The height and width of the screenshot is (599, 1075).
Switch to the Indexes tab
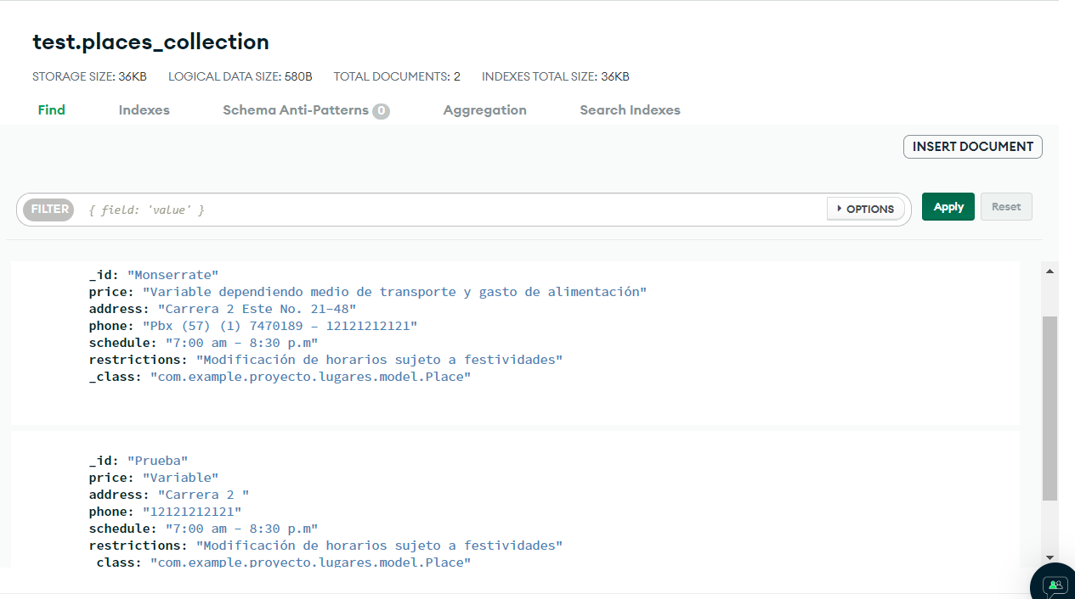[143, 109]
